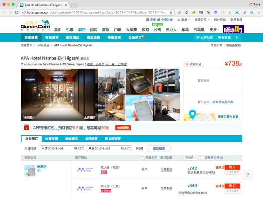The image size is (263, 198).
Task: Click the 成为首位点评者 link
Action: pos(222,102)
